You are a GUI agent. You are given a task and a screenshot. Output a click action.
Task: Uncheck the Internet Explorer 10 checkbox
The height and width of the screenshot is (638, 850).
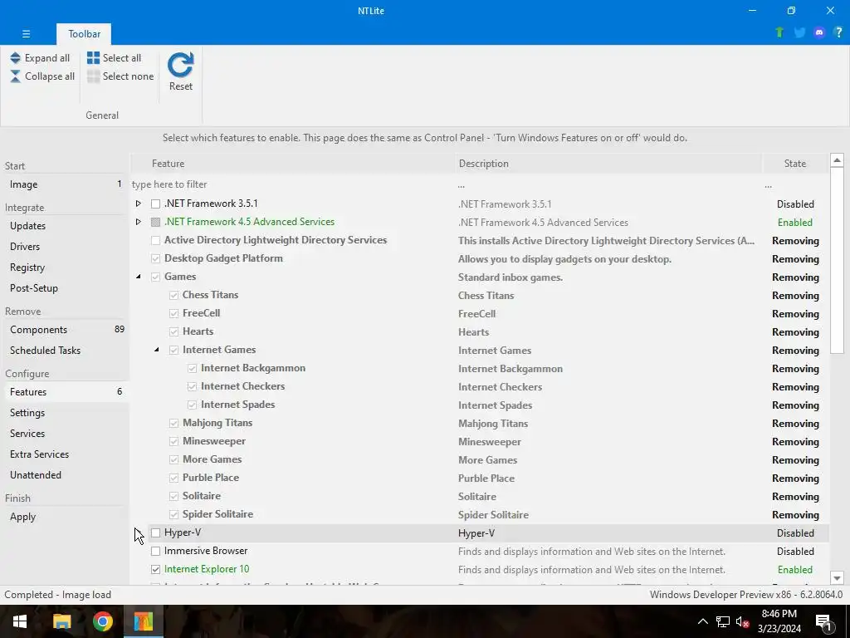click(x=155, y=569)
